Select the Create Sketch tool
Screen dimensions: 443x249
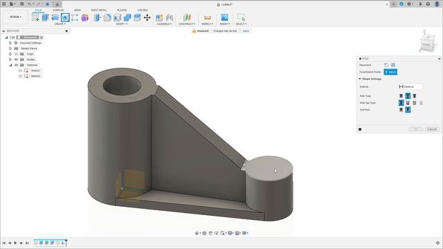(x=35, y=17)
